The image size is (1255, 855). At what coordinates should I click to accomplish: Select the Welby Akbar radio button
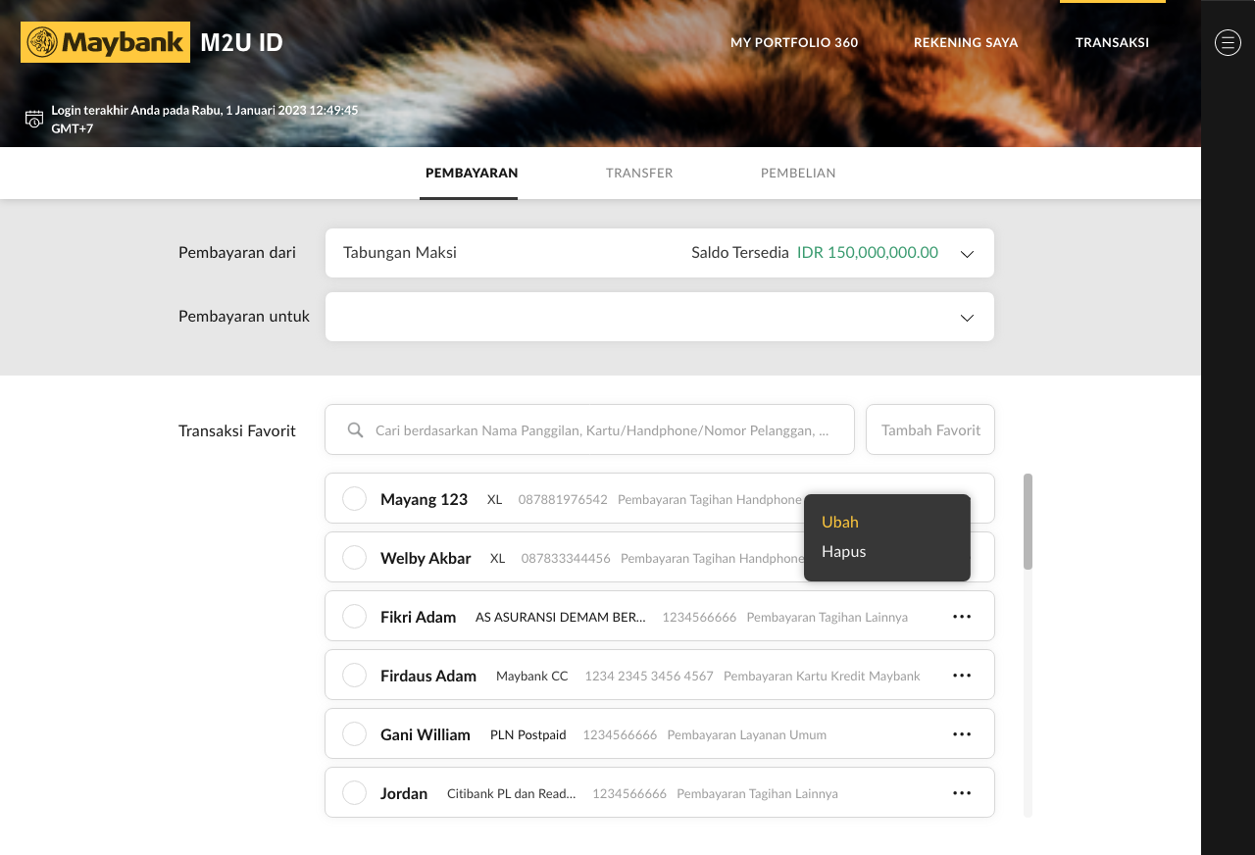click(354, 558)
